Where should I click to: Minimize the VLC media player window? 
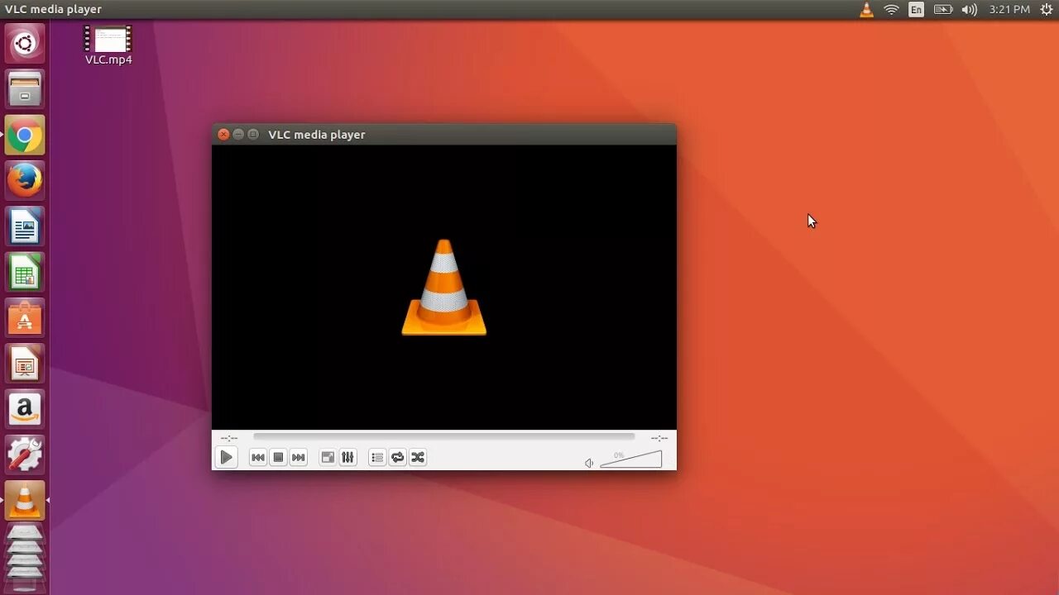click(238, 134)
